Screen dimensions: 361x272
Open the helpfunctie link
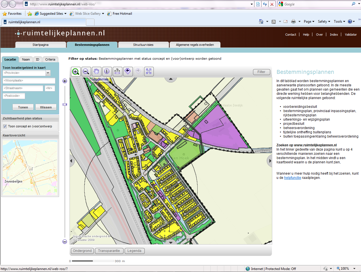point(292,178)
